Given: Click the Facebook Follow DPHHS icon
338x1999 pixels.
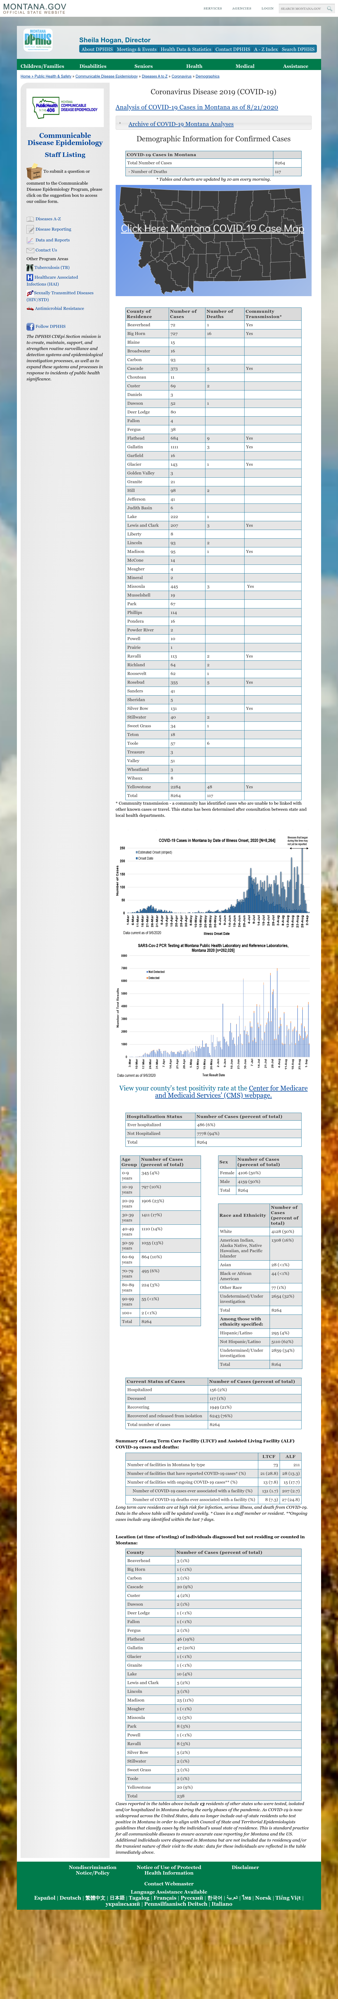Looking at the screenshot, I should pyautogui.click(x=30, y=327).
